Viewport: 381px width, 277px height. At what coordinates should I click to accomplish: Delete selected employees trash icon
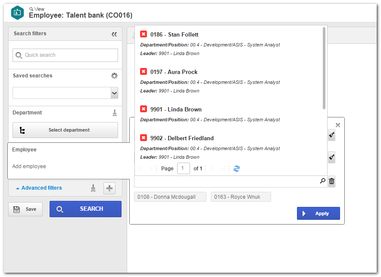[x=332, y=182]
